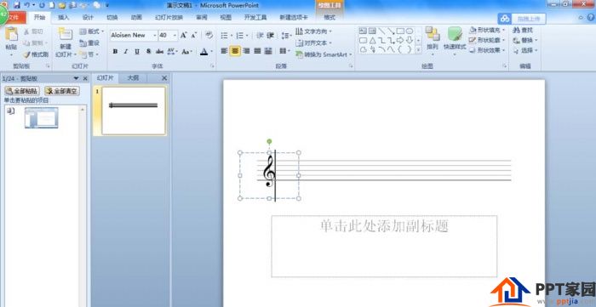
Task: Toggle center text alignment button
Action: [x=235, y=51]
